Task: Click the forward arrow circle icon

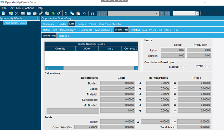Action: point(211,13)
